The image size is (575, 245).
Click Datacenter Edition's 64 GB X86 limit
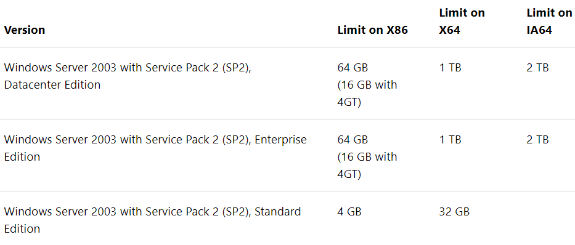point(353,68)
